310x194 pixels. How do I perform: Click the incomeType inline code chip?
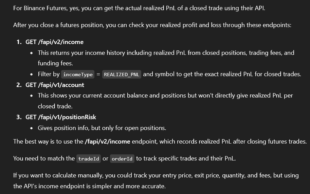(78, 74)
